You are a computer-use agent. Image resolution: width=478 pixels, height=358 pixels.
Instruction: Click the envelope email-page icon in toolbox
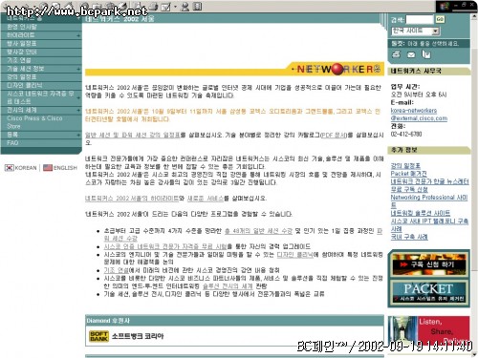click(411, 54)
